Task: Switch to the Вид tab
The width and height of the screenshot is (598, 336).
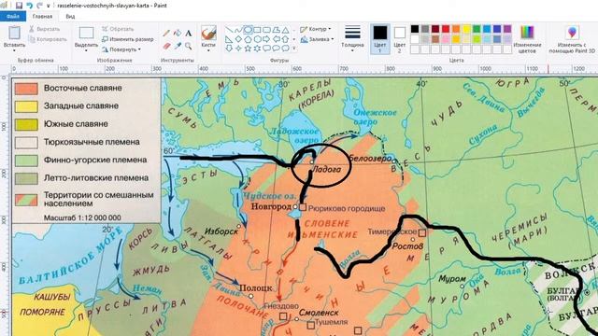Action: pyautogui.click(x=70, y=17)
